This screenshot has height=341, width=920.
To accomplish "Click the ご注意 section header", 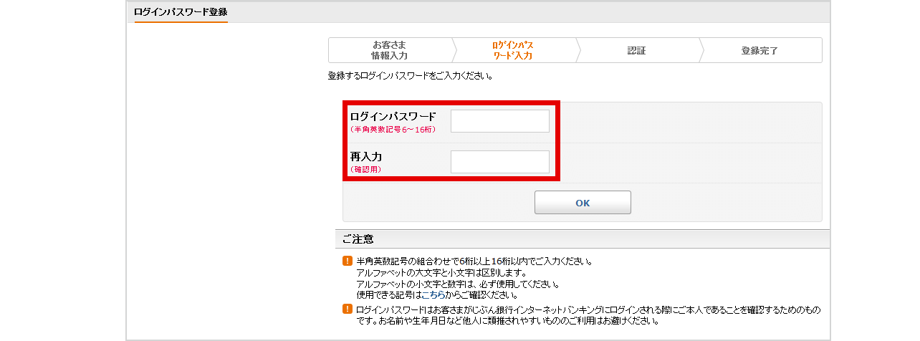I will pos(358,239).
